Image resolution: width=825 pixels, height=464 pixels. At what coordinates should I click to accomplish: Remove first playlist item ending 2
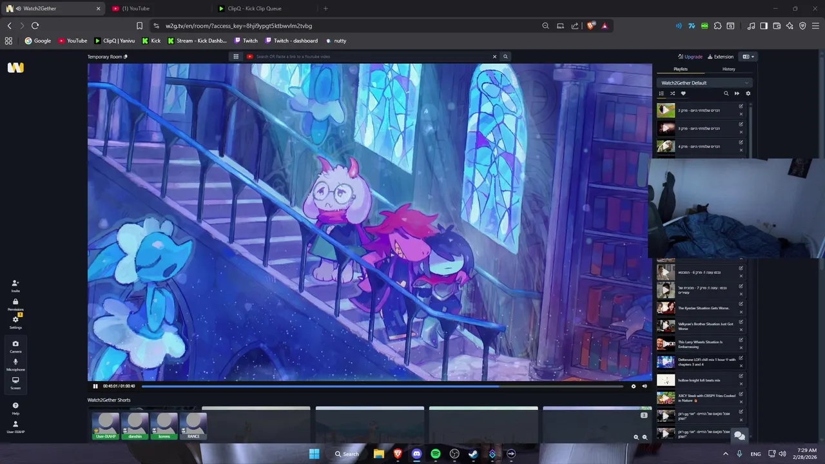coord(741,114)
